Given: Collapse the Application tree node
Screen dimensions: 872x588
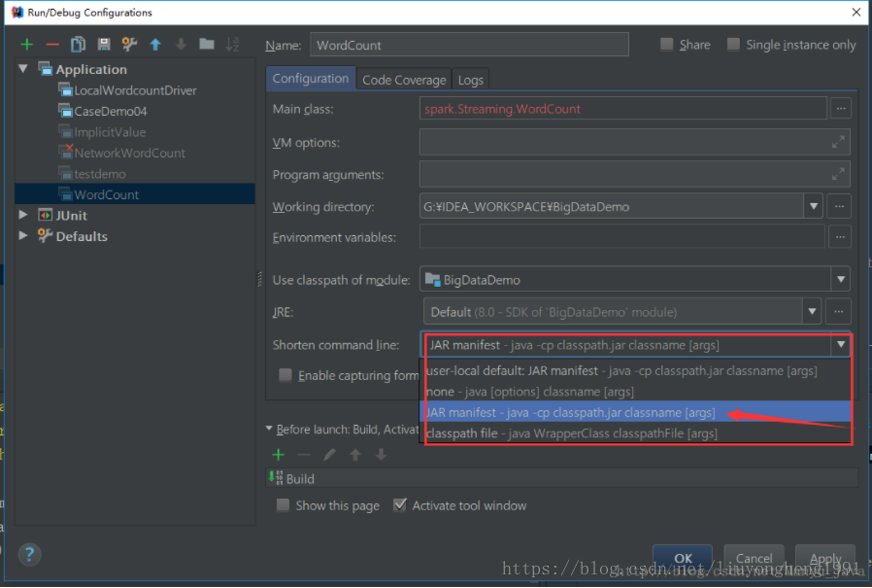Looking at the screenshot, I should point(22,69).
